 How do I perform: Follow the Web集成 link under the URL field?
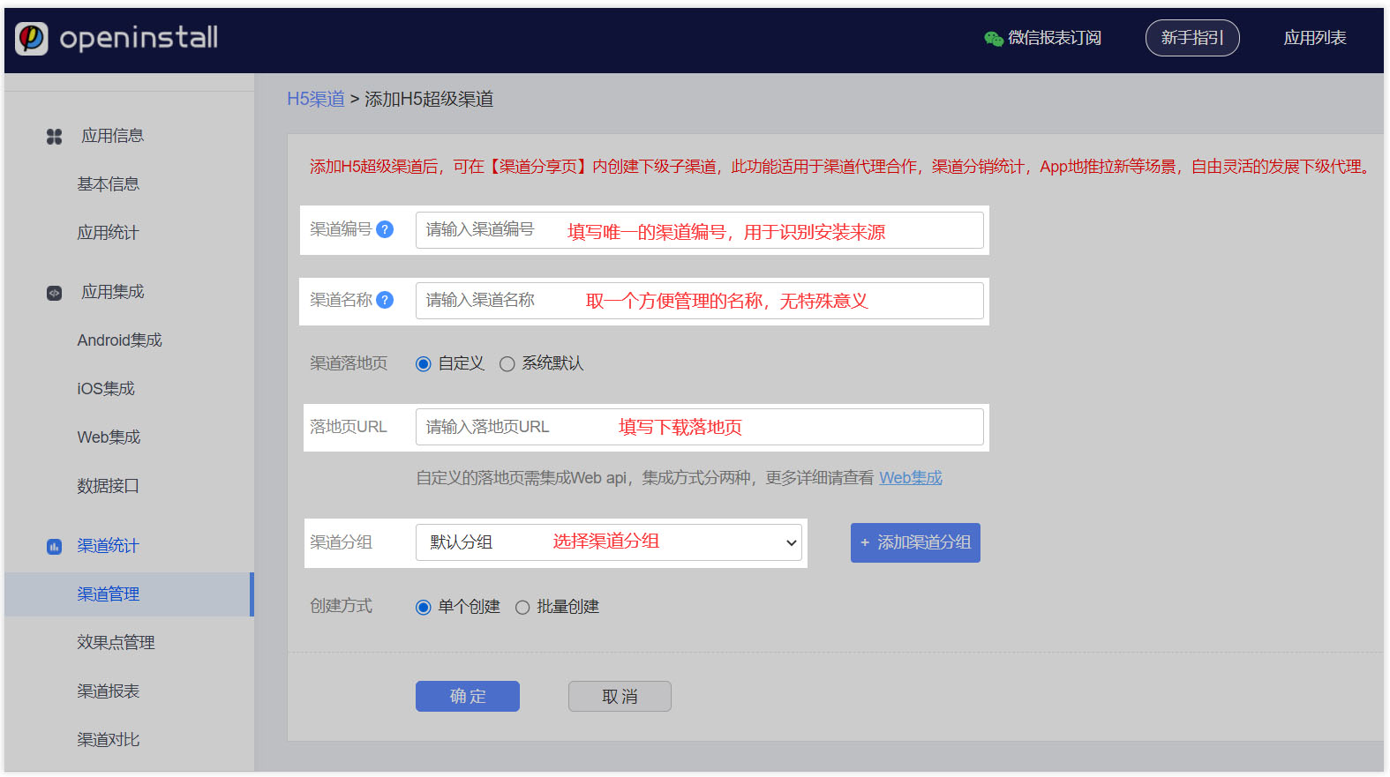(x=911, y=478)
